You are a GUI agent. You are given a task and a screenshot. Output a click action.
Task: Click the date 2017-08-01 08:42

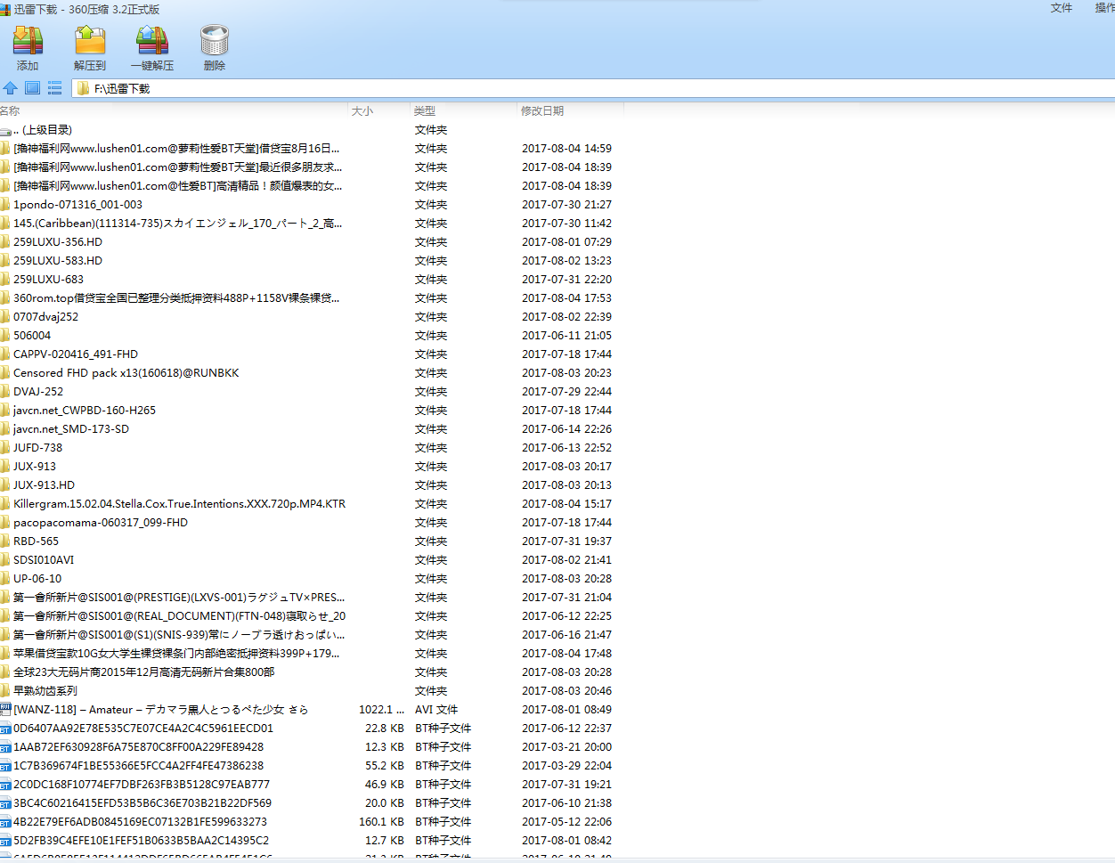pyautogui.click(x=566, y=841)
